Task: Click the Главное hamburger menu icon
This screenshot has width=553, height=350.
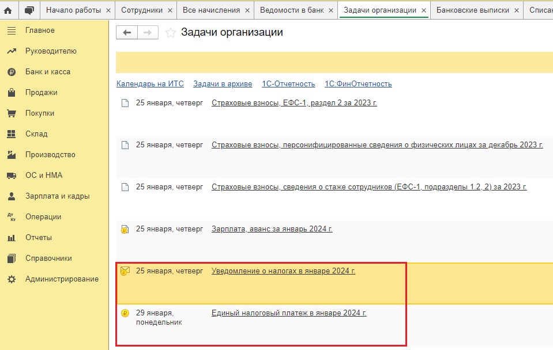Action: tap(12, 31)
